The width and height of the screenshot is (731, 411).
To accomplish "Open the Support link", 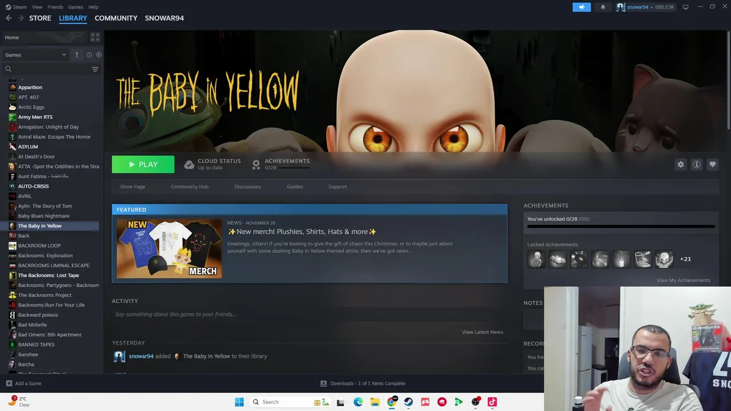I will [338, 187].
